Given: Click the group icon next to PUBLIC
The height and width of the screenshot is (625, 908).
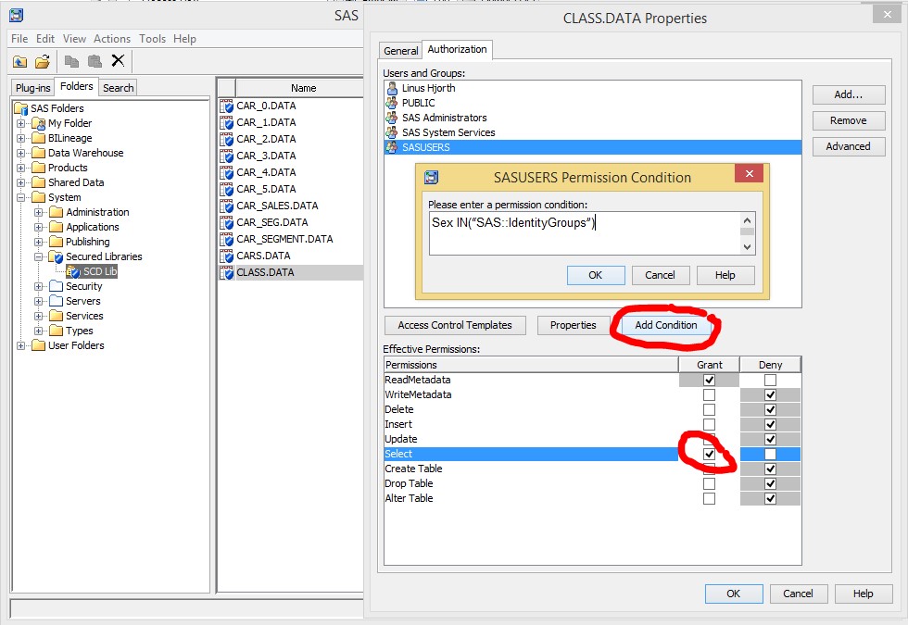Looking at the screenshot, I should point(392,103).
